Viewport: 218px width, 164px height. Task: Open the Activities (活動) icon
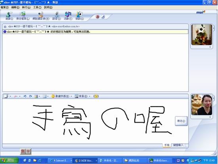click(x=68, y=16)
